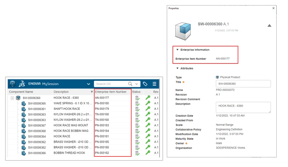Select SW-00006360 component name

[31, 98]
